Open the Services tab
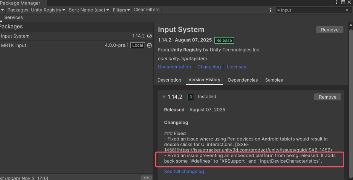The width and height of the screenshot is (353, 180). point(13,17)
